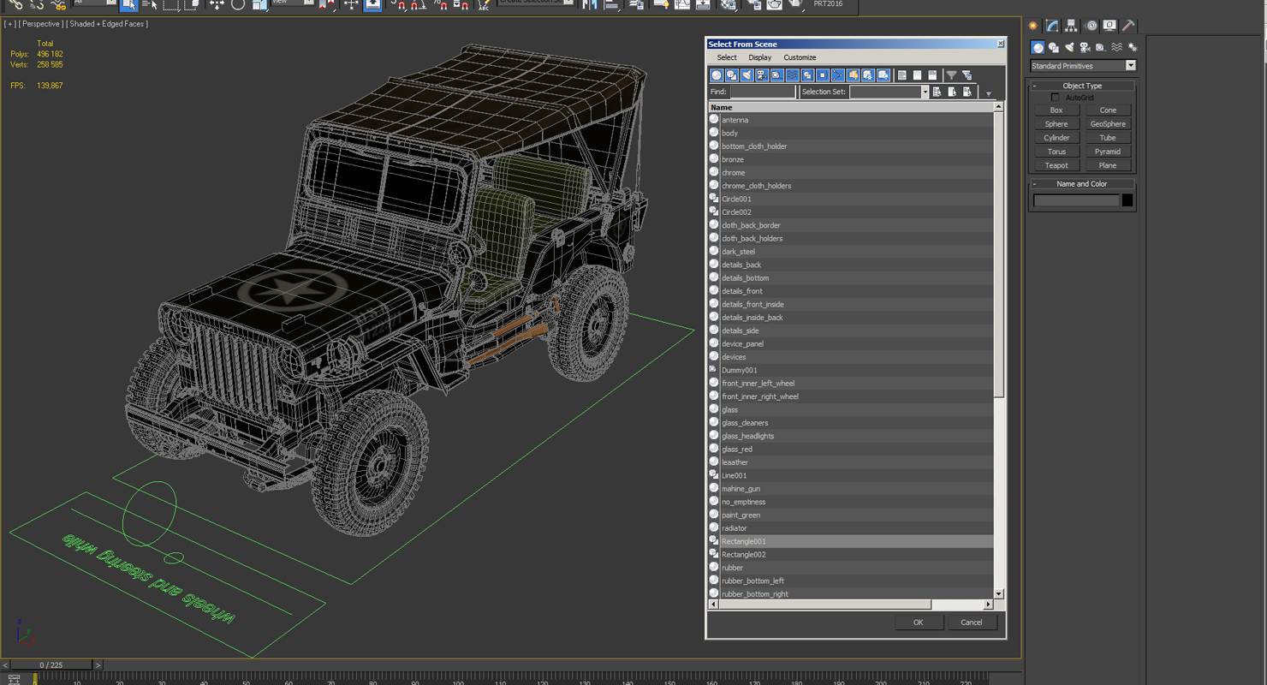1267x685 pixels.
Task: Open the Selection Set dropdown in dialog
Action: coord(925,92)
